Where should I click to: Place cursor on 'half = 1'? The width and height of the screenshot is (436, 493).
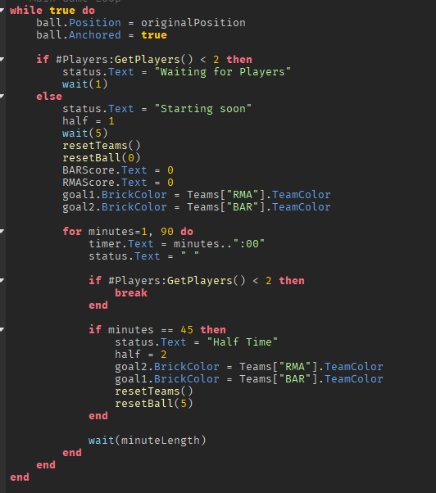88,121
